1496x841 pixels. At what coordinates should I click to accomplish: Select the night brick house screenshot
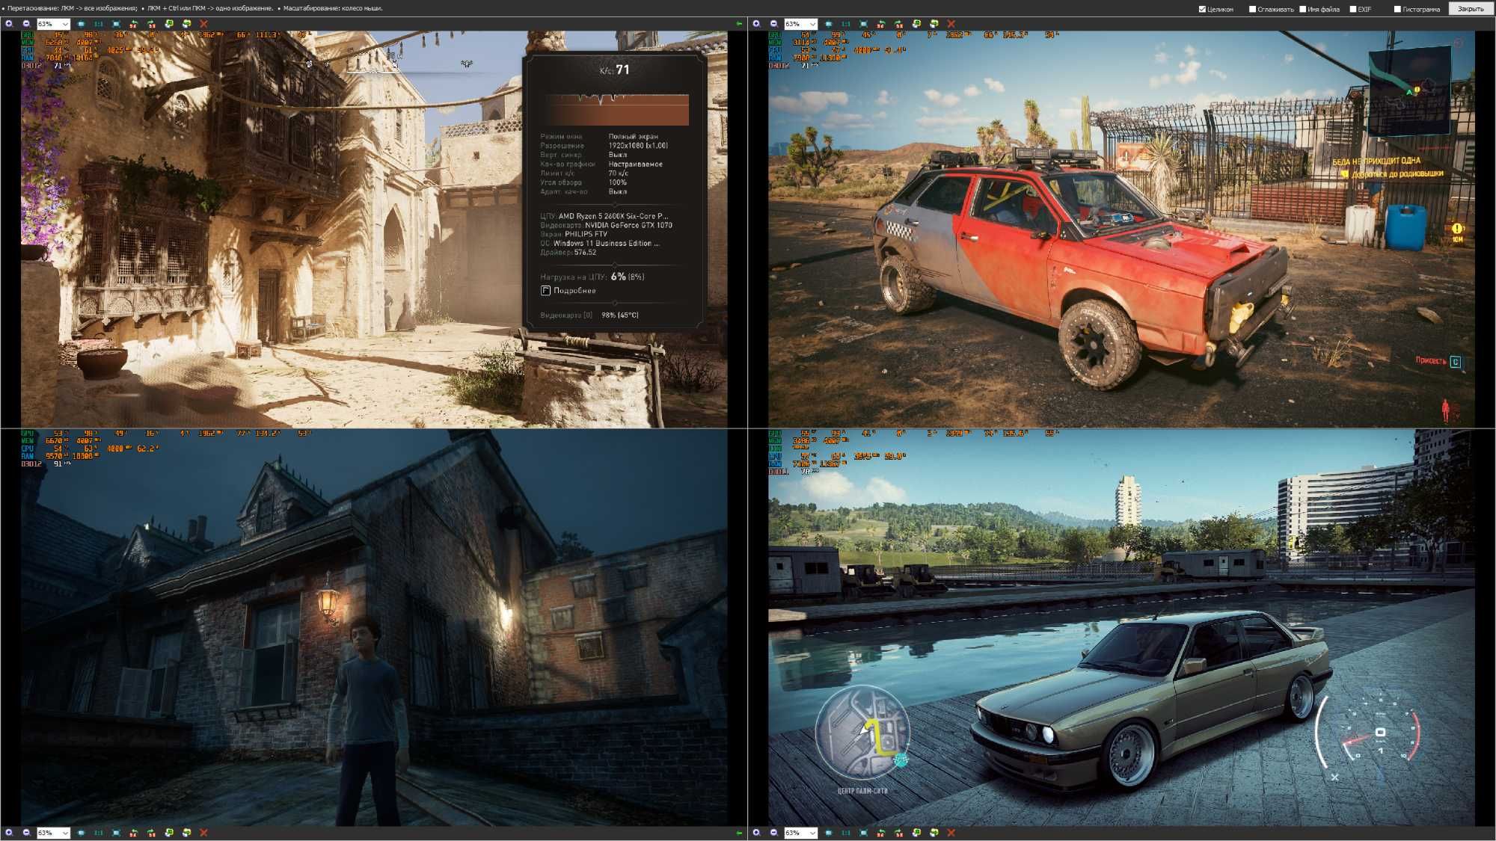click(374, 627)
